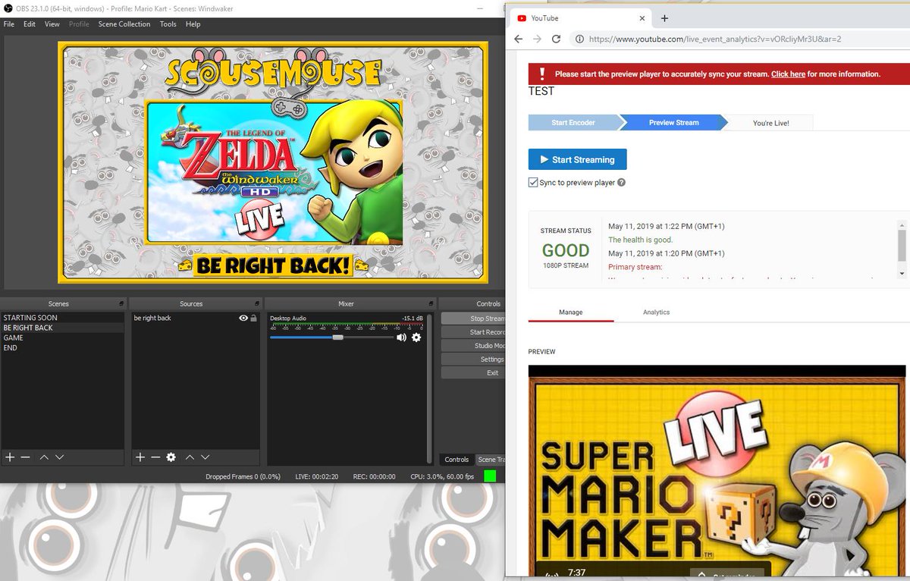This screenshot has height=581, width=910.
Task: Go forward in Chrome browser
Action: pyautogui.click(x=537, y=39)
